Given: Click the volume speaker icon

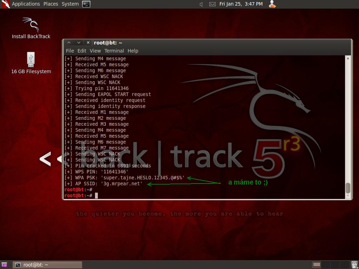Looking at the screenshot, I should tap(201, 4).
